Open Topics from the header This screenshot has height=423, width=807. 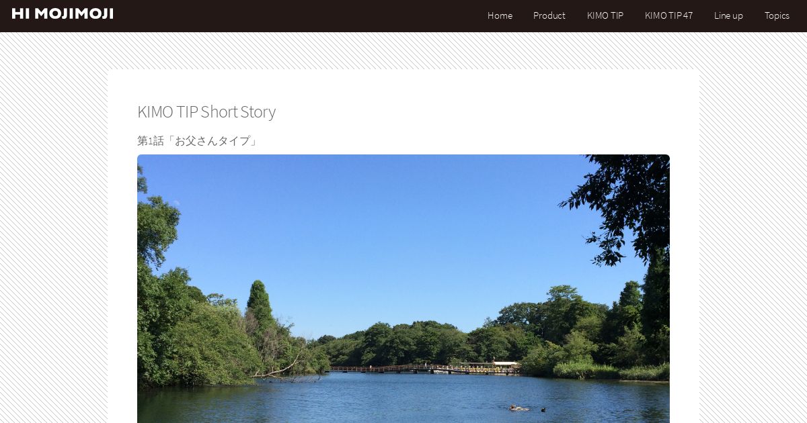(777, 15)
